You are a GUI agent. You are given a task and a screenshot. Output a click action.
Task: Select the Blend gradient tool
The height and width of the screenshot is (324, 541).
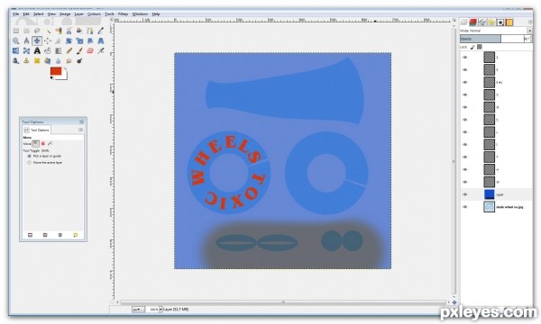pos(59,51)
